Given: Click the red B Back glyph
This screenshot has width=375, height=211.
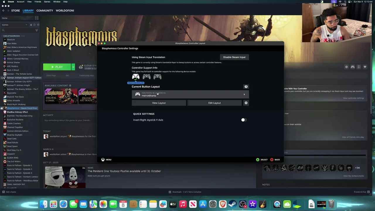Looking at the screenshot, I should 272,160.
